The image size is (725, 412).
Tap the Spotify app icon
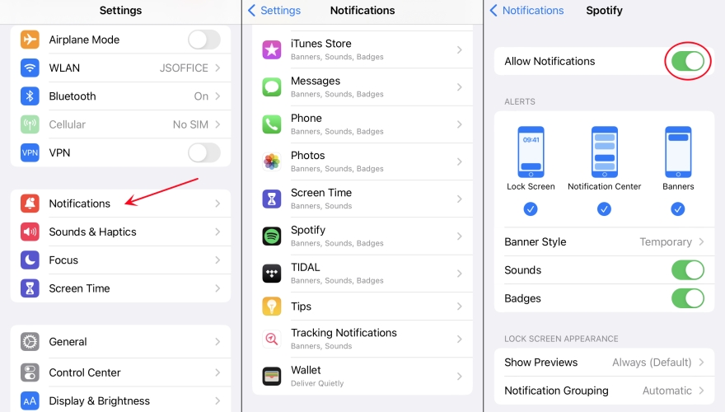[272, 236]
